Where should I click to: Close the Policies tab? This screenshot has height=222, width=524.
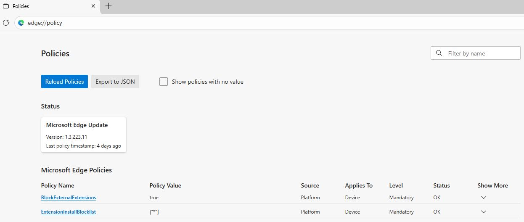pyautogui.click(x=93, y=6)
